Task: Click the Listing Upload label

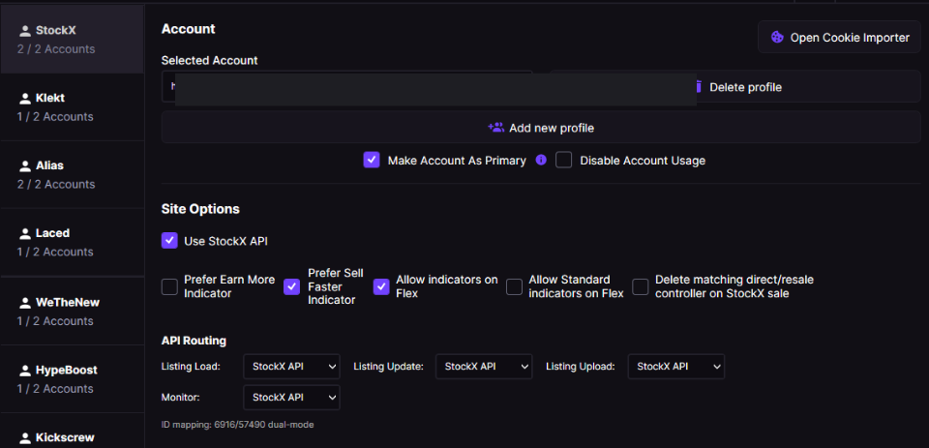Action: (x=581, y=366)
